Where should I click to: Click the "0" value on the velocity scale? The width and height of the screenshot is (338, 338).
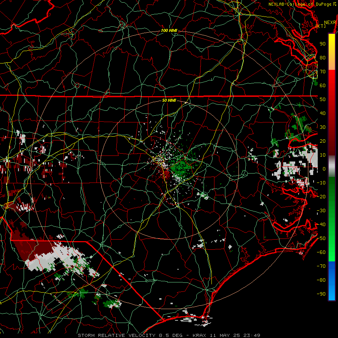tap(324, 169)
